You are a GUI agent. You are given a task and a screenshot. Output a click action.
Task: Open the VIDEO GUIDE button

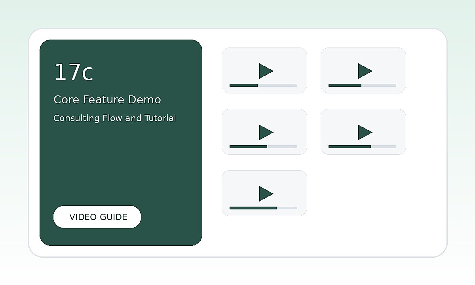tap(97, 217)
